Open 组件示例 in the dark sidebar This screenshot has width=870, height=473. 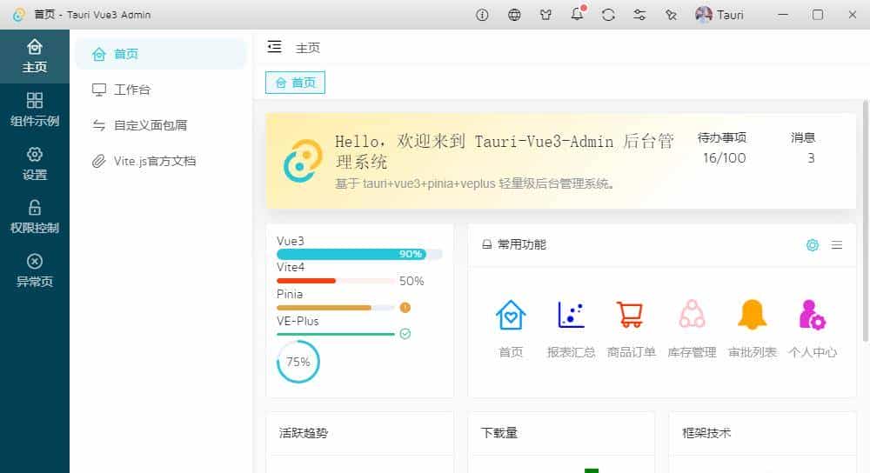coord(35,110)
